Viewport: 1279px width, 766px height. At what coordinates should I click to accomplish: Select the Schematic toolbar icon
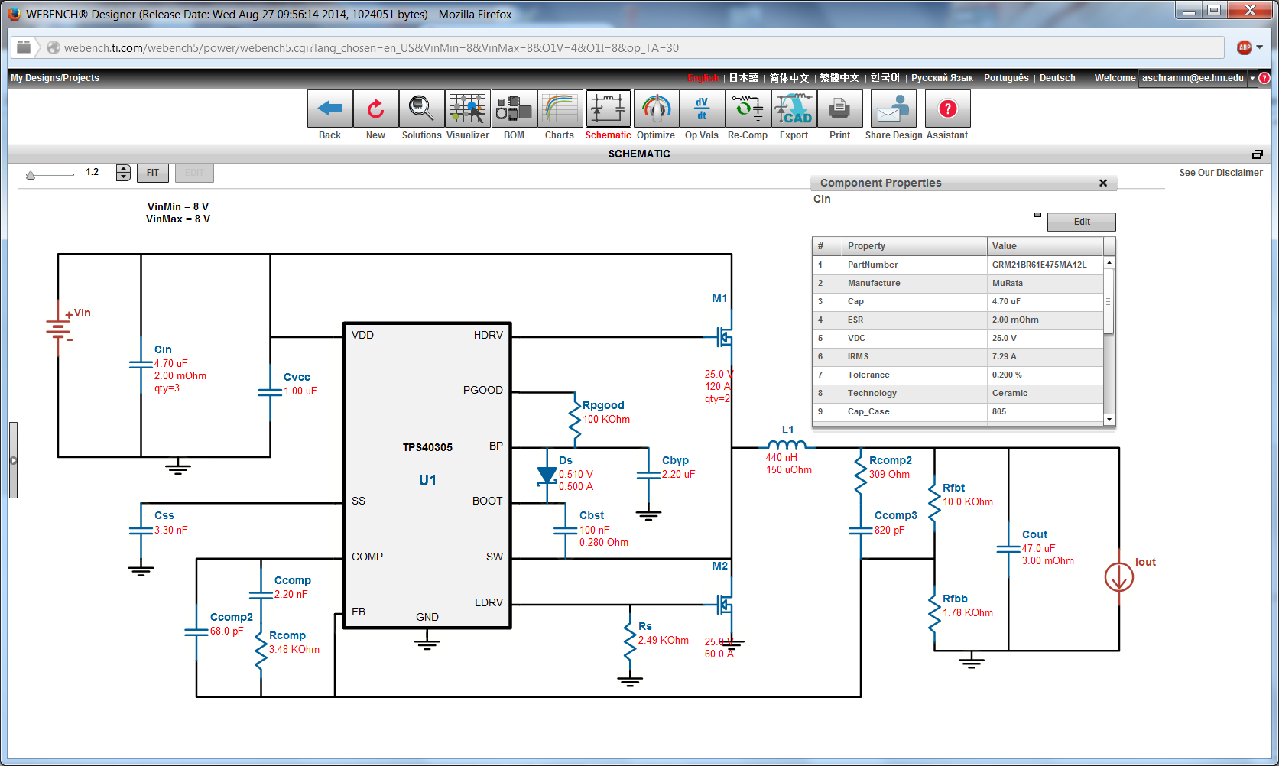point(608,109)
